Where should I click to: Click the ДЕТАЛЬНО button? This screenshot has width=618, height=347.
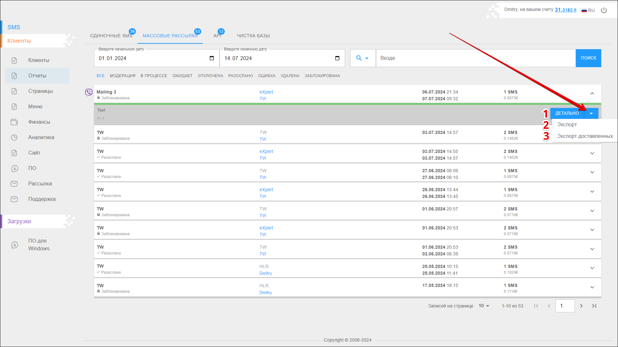(567, 113)
